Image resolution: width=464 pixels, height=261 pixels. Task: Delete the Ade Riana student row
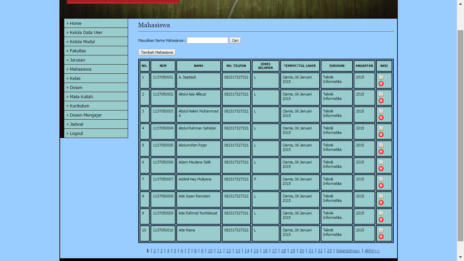point(381,237)
